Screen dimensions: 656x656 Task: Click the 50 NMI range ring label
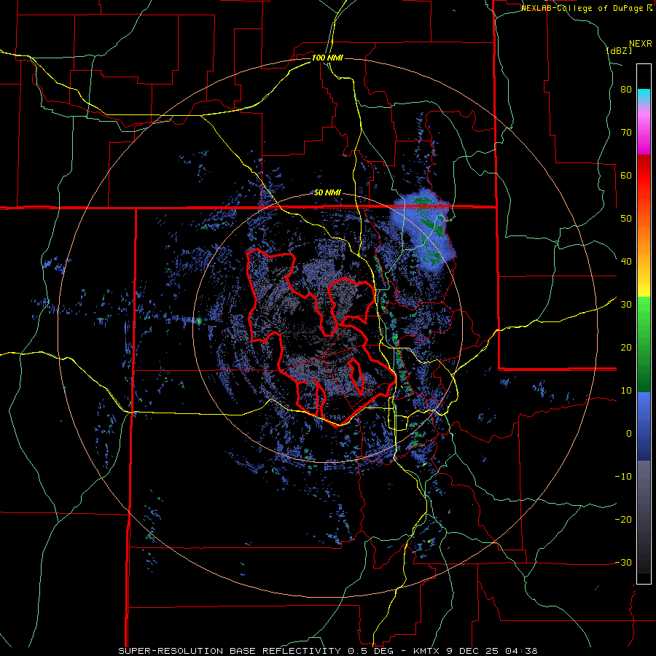[x=327, y=193]
